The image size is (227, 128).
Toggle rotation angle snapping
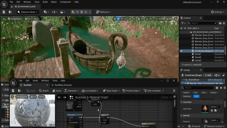coord(147,19)
